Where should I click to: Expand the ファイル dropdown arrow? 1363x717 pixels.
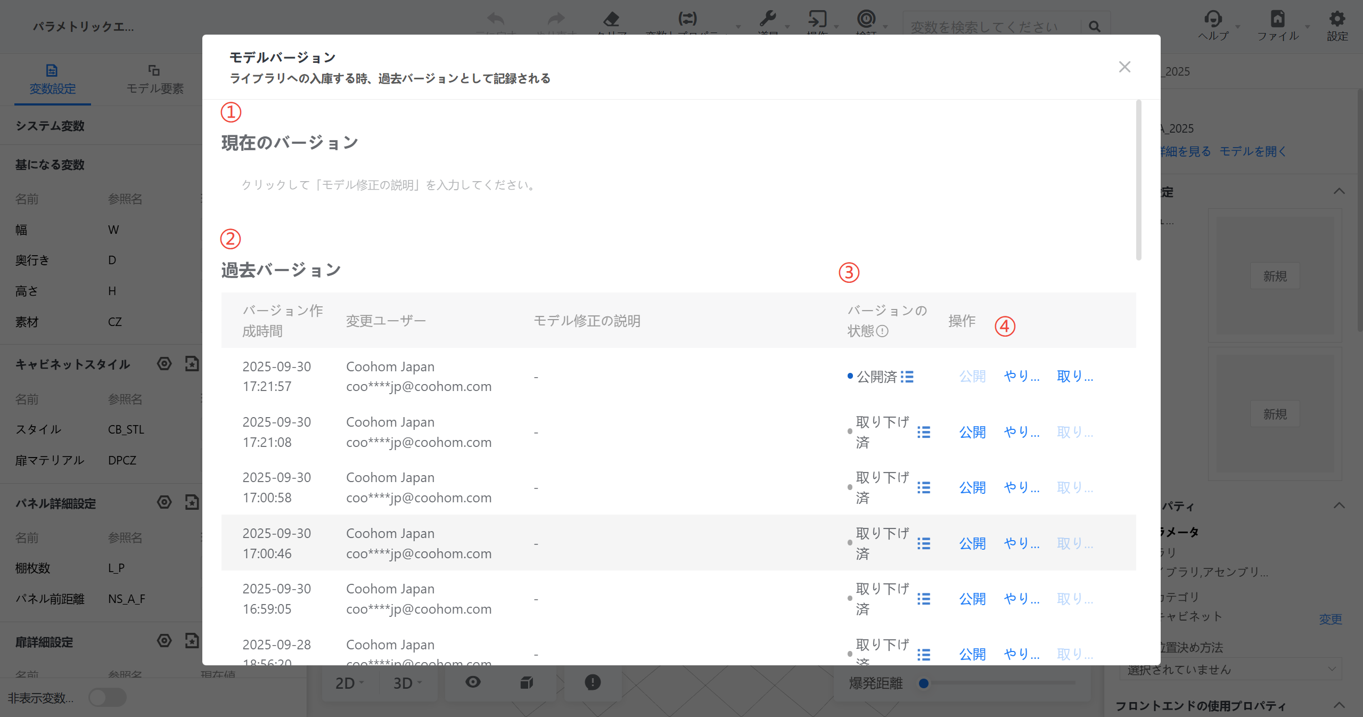pyautogui.click(x=1307, y=26)
